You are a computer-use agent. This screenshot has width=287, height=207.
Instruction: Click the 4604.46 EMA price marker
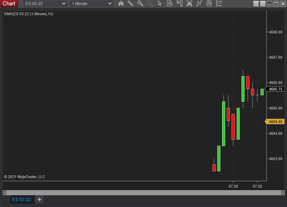click(x=275, y=122)
